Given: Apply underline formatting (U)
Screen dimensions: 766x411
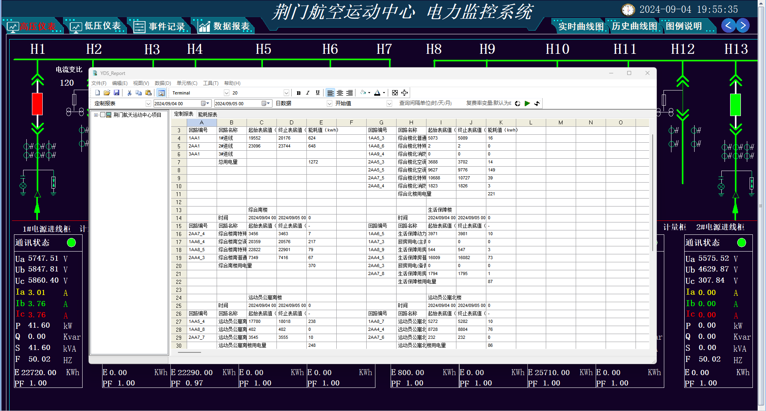Looking at the screenshot, I should 318,93.
